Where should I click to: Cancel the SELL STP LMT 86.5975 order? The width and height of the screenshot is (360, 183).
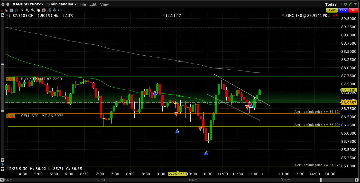pyautogui.click(x=11, y=116)
